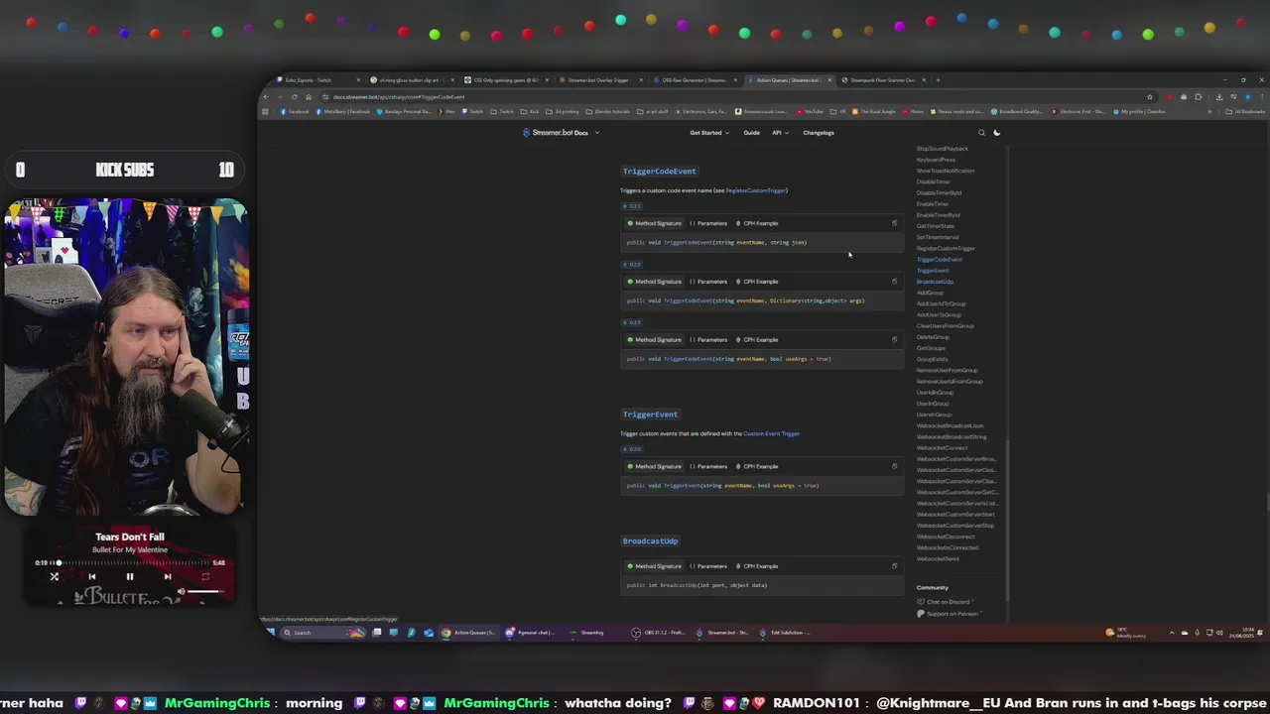The width and height of the screenshot is (1270, 714).
Task: Click the Streamer.bot Docs logo
Action: (556, 133)
